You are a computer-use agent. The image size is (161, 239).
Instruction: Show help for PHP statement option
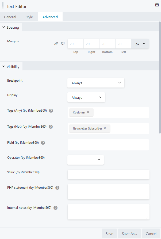57,188
